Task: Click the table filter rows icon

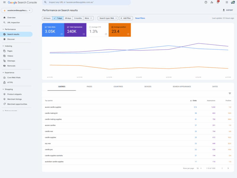Action: (230, 93)
